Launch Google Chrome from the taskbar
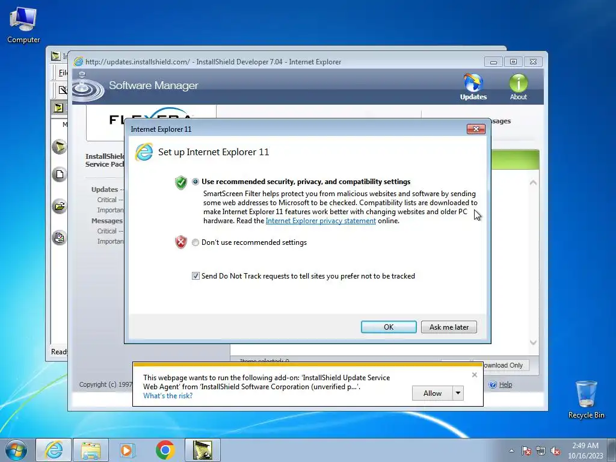Image resolution: width=616 pixels, height=462 pixels. [165, 450]
